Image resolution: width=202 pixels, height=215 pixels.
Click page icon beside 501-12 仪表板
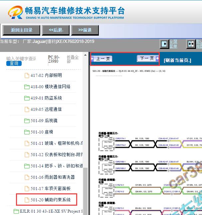click(27, 155)
